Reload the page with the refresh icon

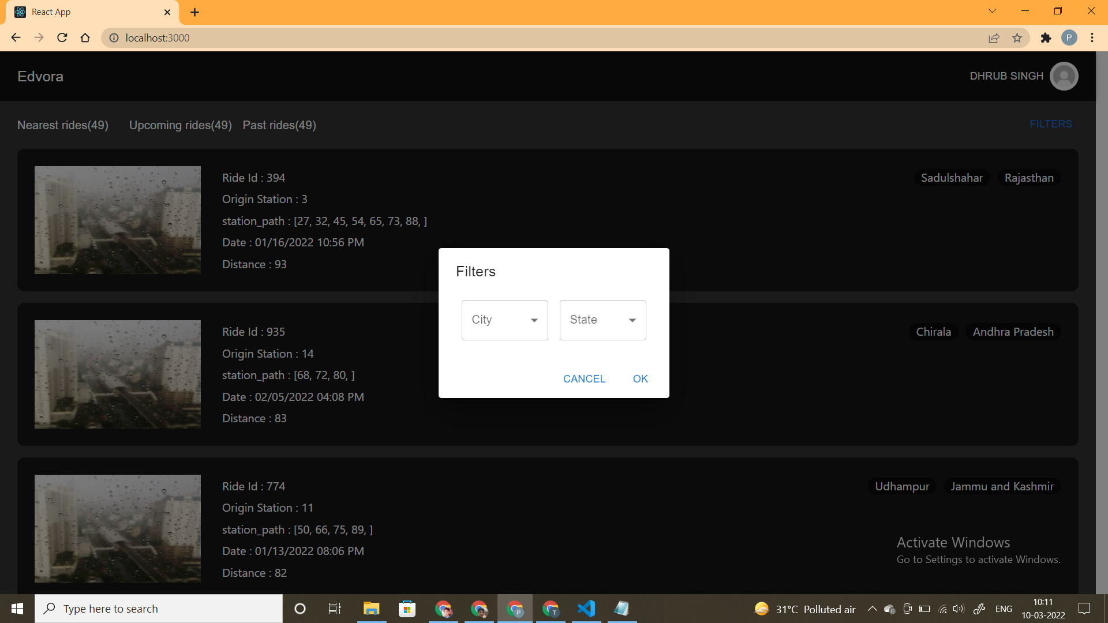click(x=62, y=37)
